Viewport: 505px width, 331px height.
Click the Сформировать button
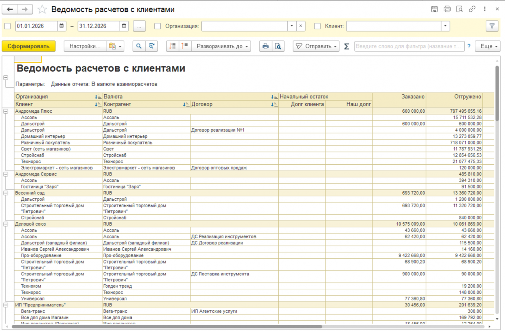28,46
